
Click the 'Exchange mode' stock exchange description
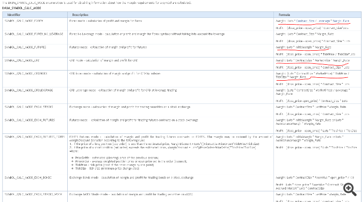click(x=130, y=107)
